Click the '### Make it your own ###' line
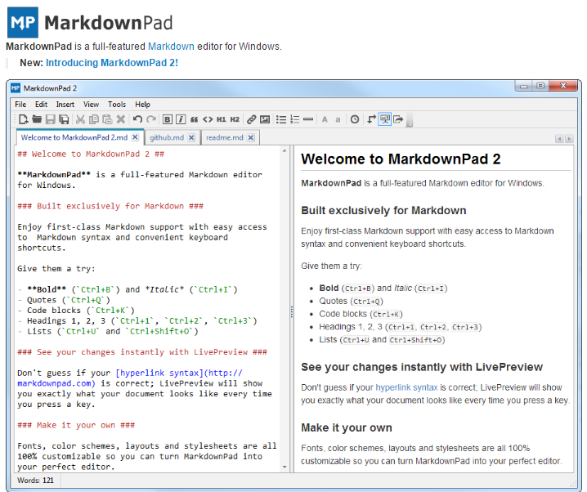This screenshot has width=587, height=492. point(76,426)
